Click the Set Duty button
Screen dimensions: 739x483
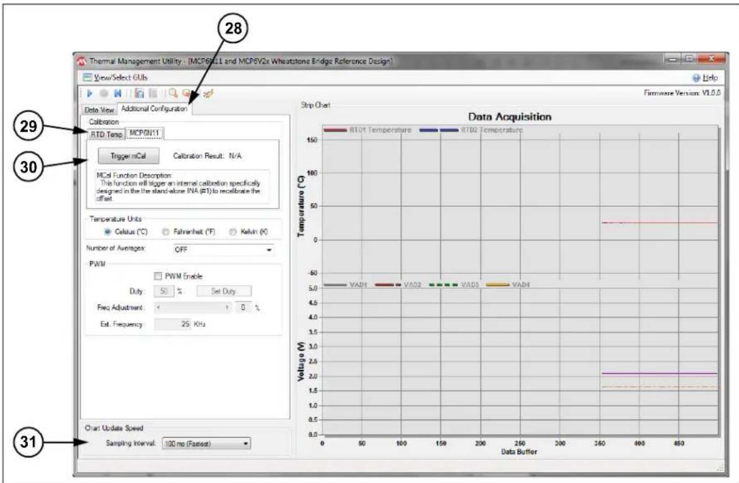224,291
